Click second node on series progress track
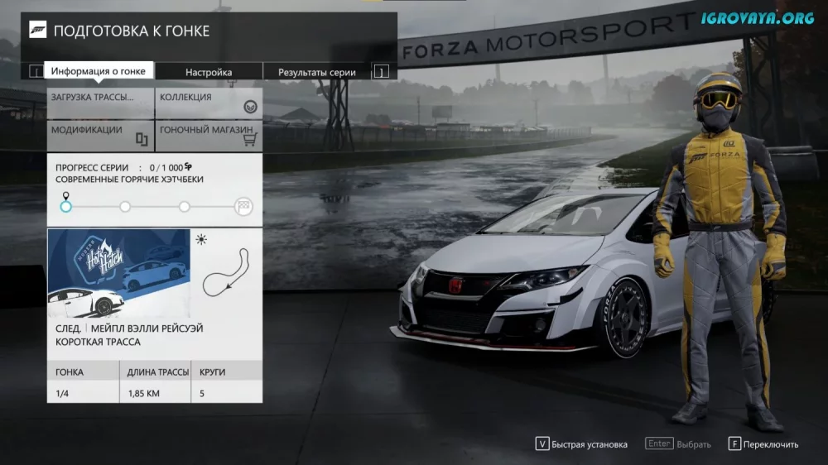Viewport: 828px width, 465px height. [125, 207]
